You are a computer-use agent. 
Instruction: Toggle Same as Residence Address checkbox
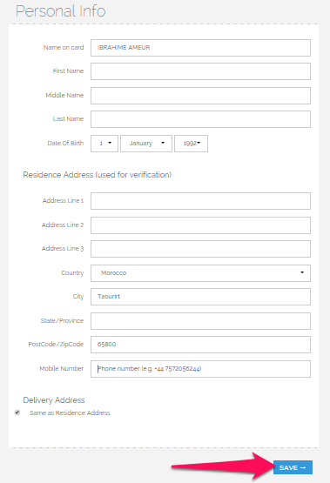17,413
